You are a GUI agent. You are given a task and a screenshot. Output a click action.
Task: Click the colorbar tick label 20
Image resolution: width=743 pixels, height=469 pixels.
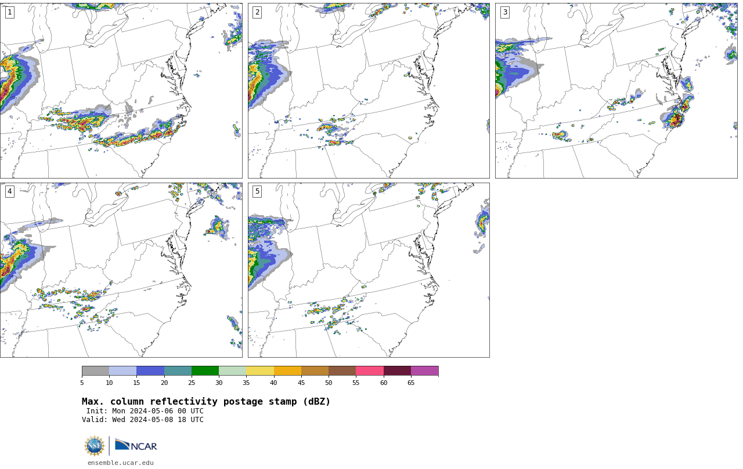click(164, 383)
